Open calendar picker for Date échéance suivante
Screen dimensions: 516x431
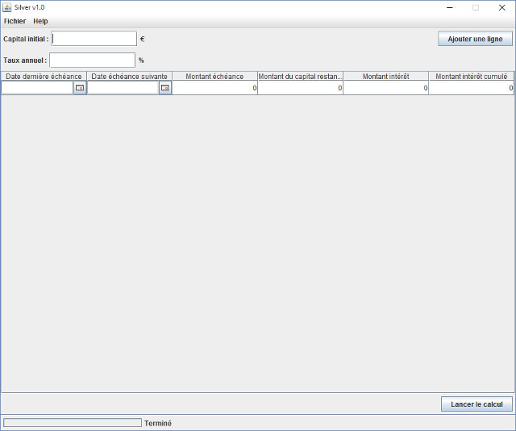coord(165,88)
